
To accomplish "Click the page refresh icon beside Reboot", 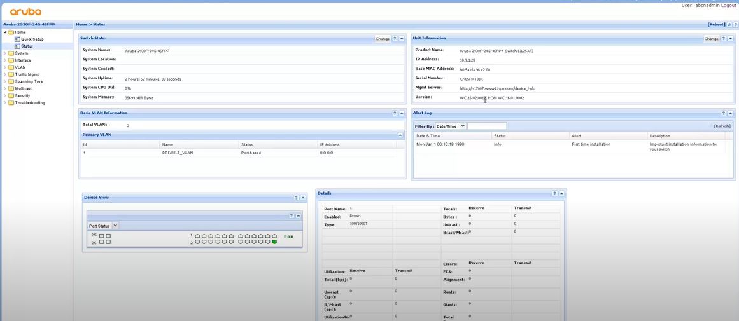I will [x=729, y=24].
